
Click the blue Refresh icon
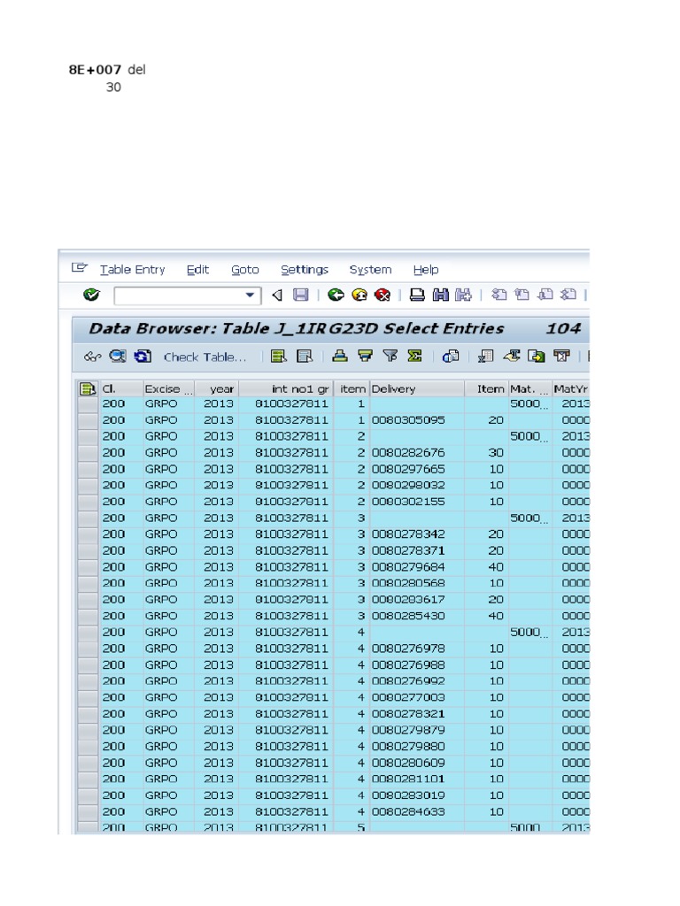(143, 357)
